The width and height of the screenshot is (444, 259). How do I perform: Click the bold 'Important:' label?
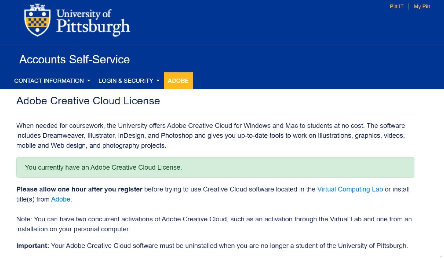pos(33,246)
